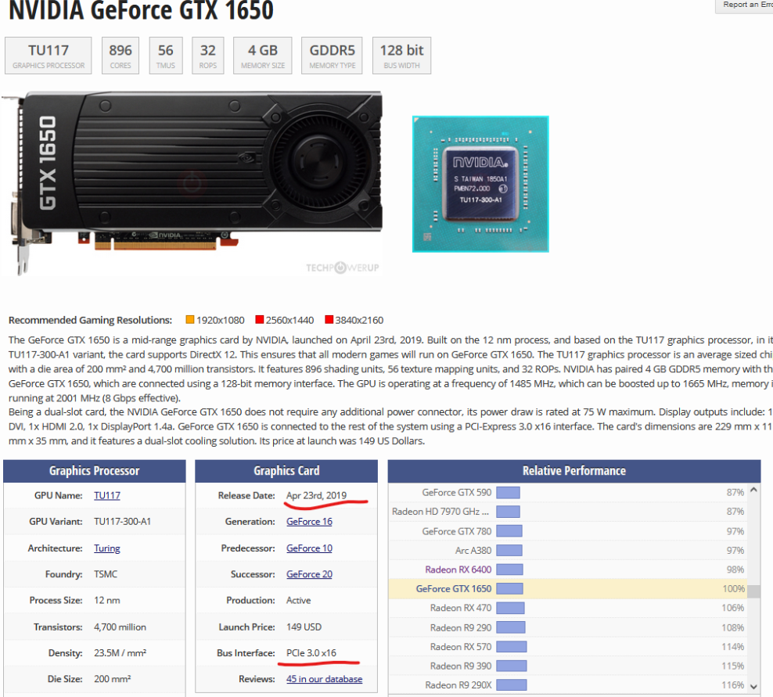Click the '149 USD' launch price value
Viewport: 773px width, 697px height.
coord(304,627)
